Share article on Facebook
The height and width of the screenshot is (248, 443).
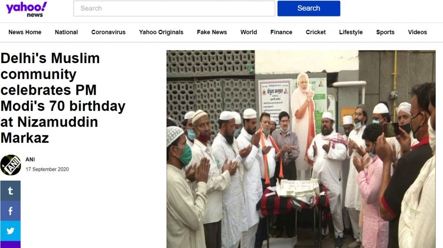[10, 211]
